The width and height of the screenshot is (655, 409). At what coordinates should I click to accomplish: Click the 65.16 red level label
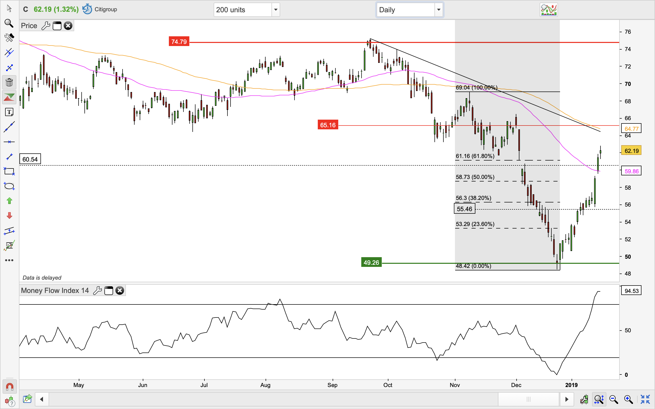(x=328, y=125)
